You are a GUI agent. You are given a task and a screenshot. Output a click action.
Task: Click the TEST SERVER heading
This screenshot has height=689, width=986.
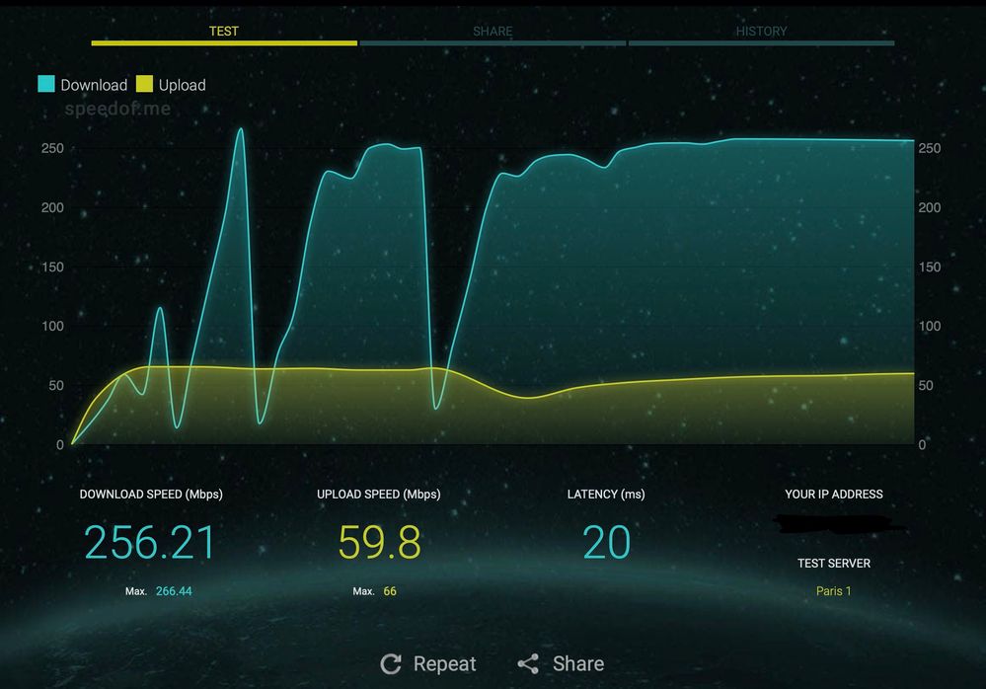(x=834, y=564)
